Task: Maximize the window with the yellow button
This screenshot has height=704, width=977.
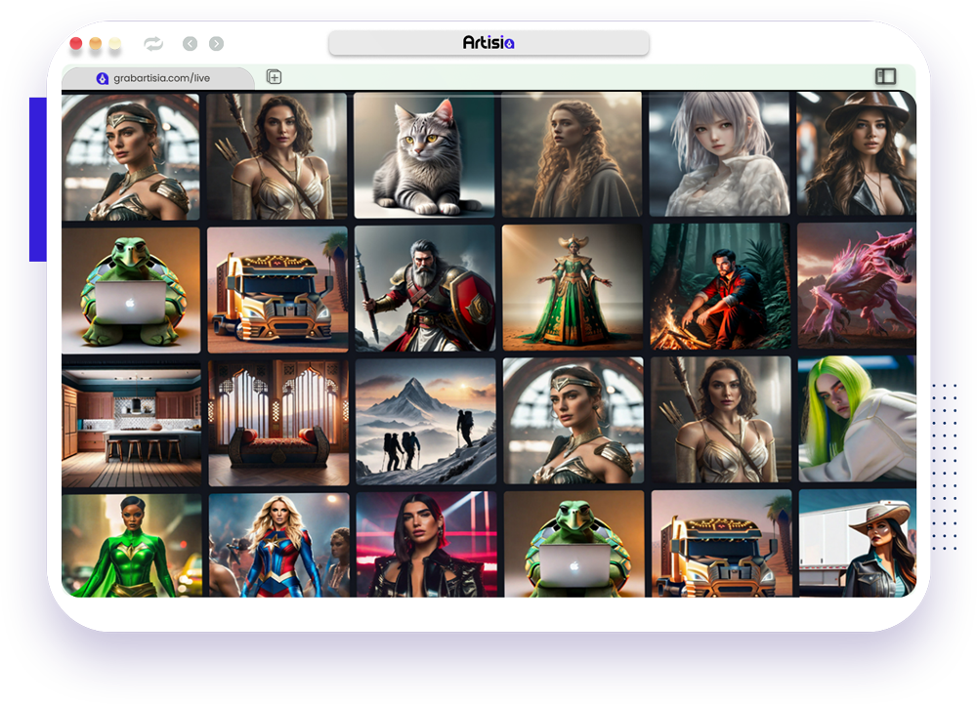Action: [114, 44]
